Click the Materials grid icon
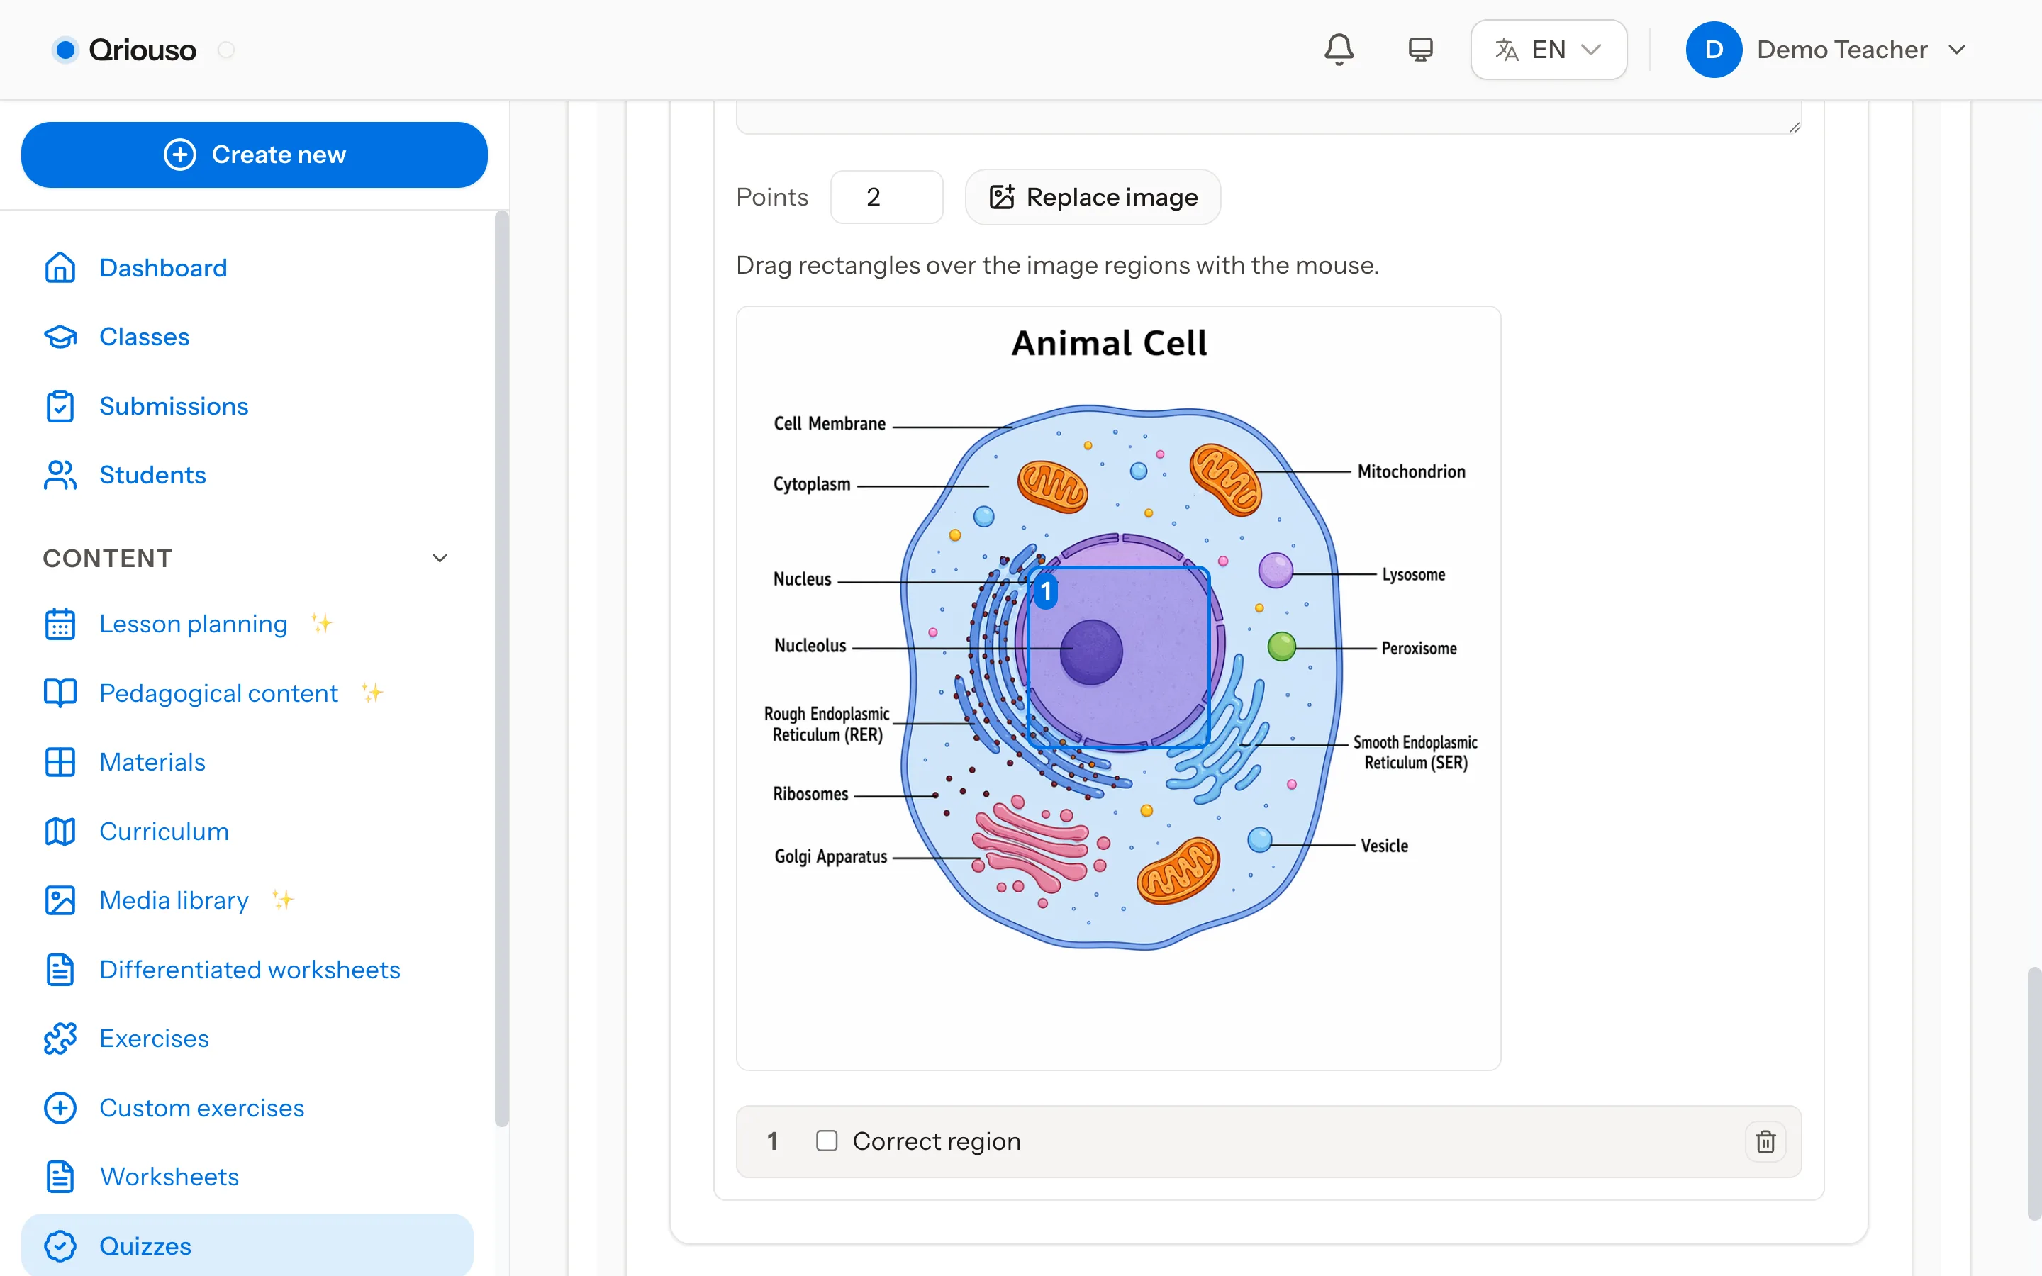The width and height of the screenshot is (2042, 1276). [60, 762]
